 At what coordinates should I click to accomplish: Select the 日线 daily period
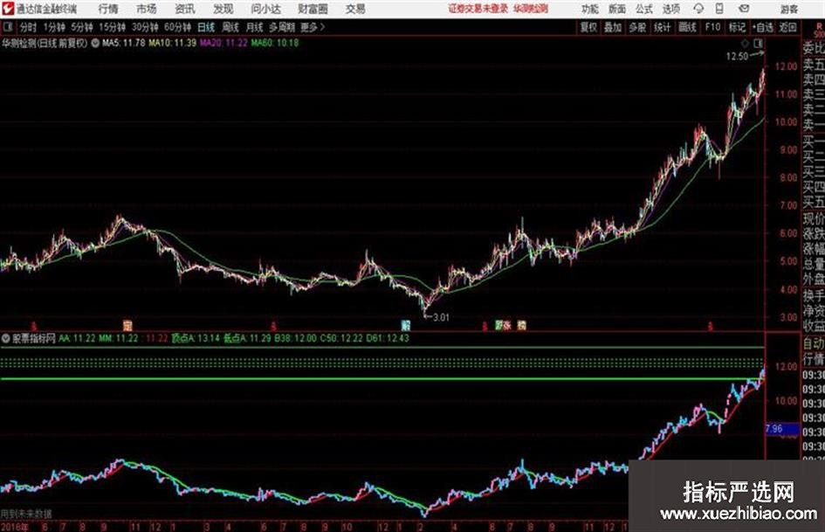206,27
